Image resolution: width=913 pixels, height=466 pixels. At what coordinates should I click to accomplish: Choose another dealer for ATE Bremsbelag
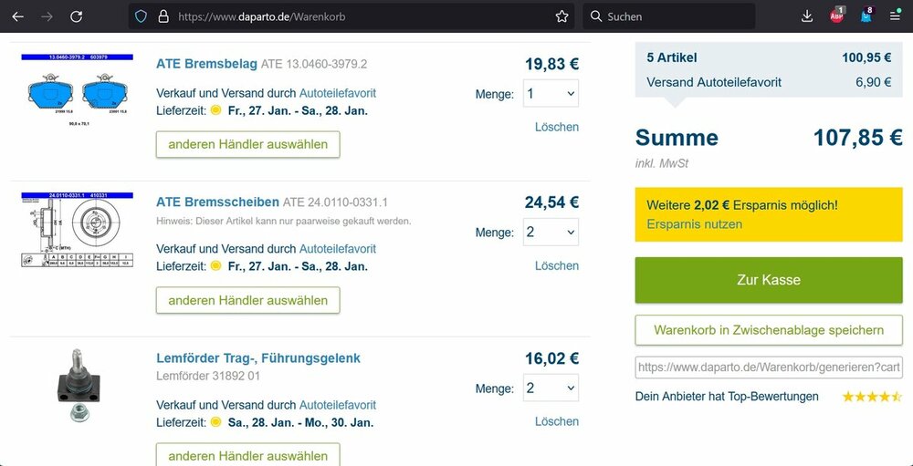pyautogui.click(x=247, y=145)
